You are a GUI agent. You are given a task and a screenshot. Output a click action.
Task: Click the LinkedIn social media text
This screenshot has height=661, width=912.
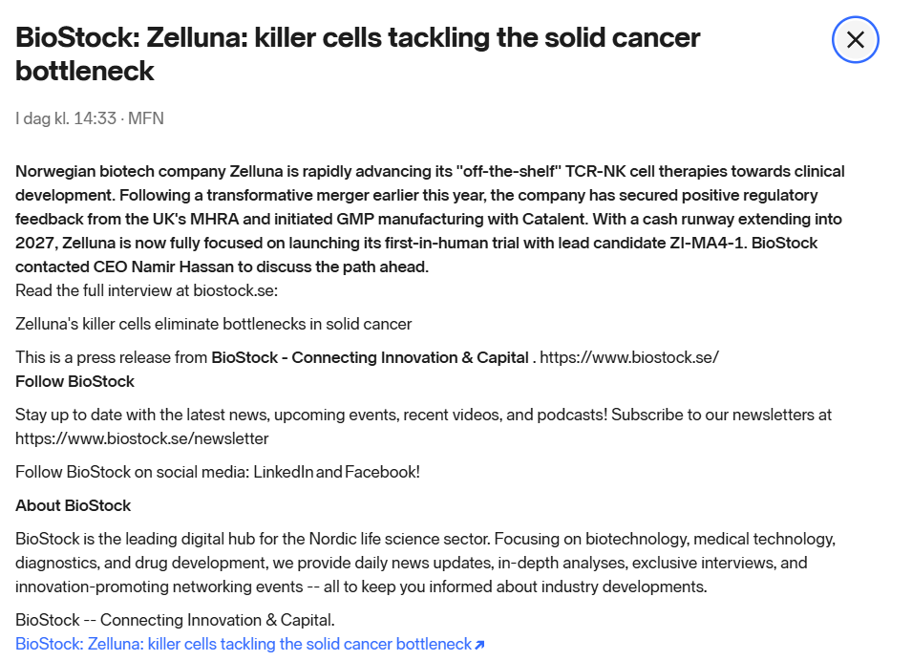click(283, 472)
